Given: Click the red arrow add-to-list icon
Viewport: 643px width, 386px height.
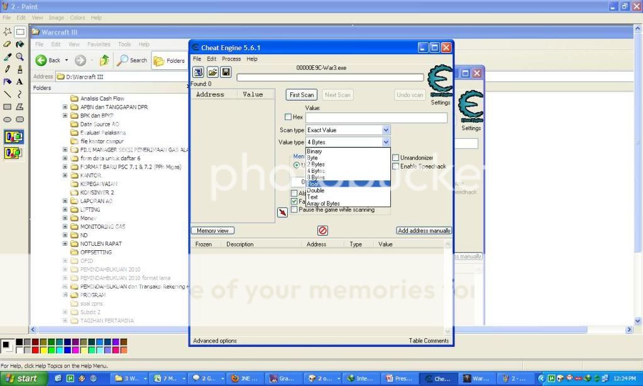Looking at the screenshot, I should 283,212.
